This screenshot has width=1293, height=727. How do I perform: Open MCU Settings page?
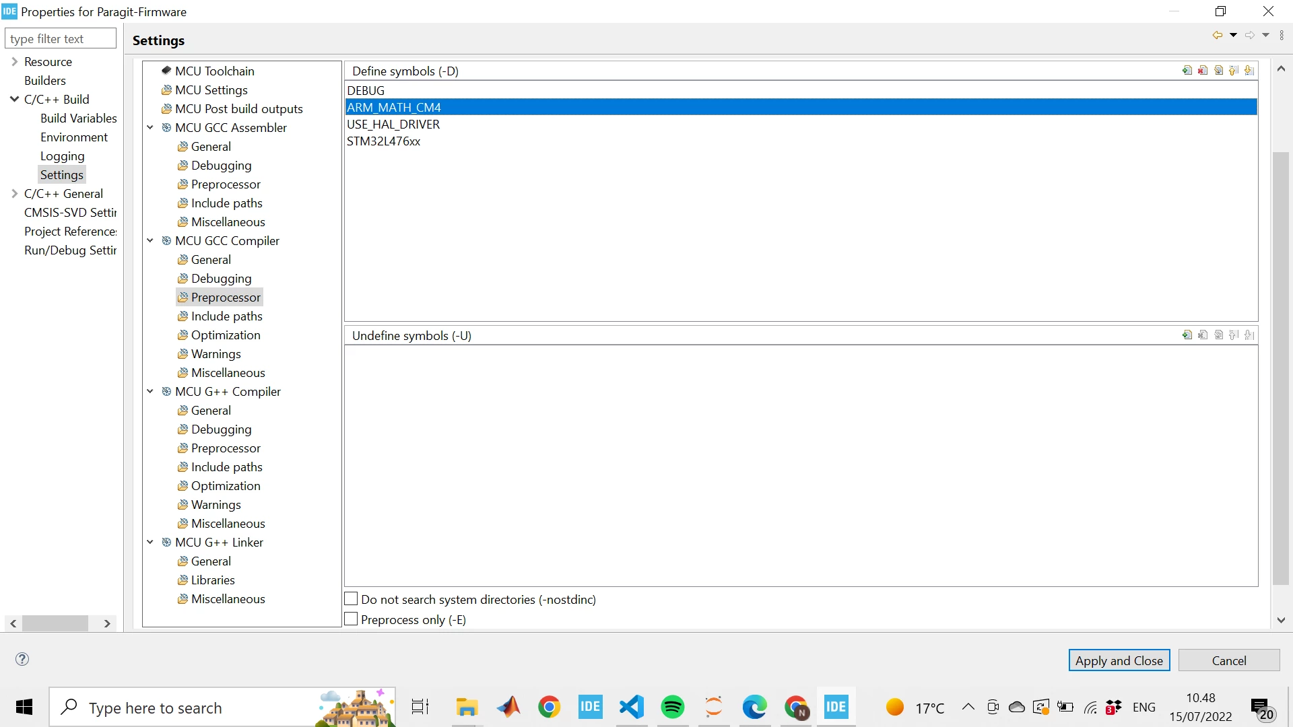tap(204, 90)
